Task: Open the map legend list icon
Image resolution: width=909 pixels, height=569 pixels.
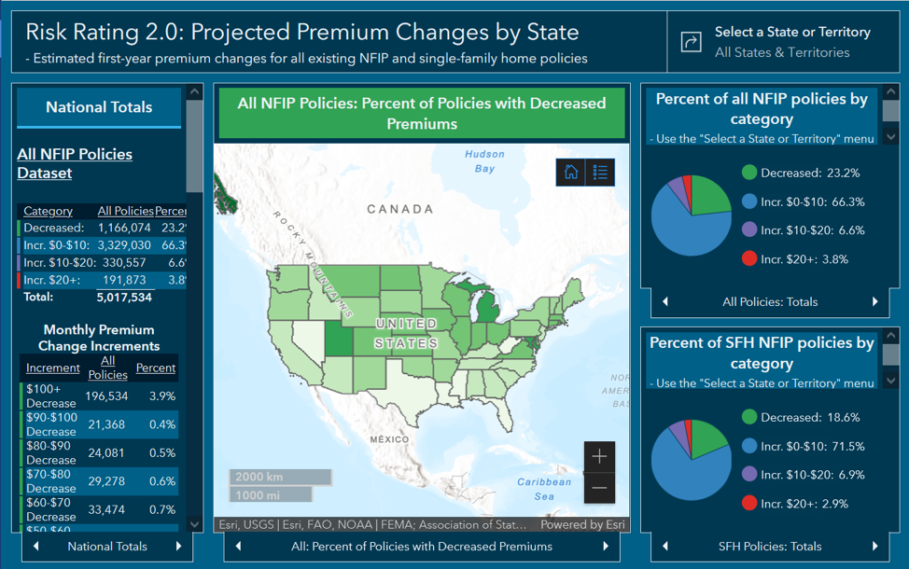Action: pos(600,172)
